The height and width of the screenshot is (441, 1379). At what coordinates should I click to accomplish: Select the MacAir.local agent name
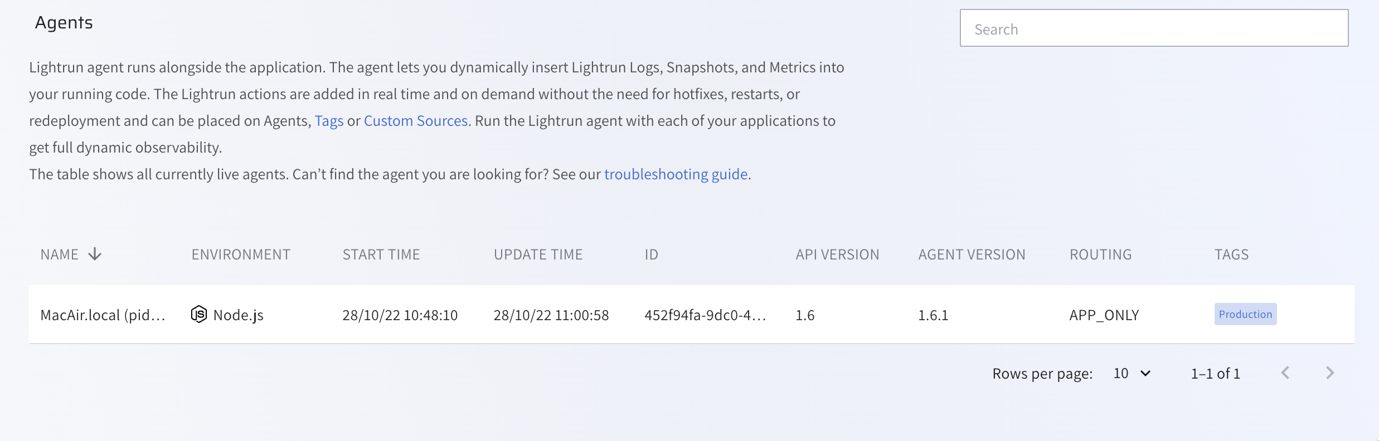point(103,315)
